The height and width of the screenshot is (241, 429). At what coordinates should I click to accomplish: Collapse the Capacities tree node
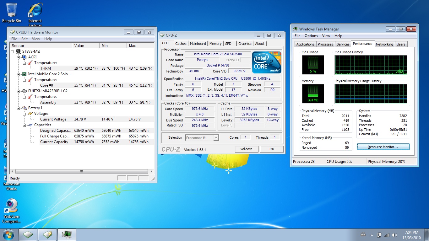[24, 125]
